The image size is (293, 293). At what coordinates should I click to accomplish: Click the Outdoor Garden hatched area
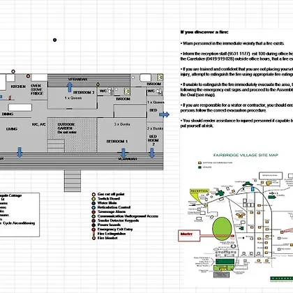[72, 135]
